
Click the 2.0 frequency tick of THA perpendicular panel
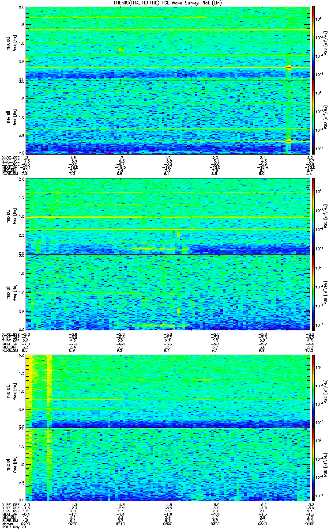click(x=23, y=8)
